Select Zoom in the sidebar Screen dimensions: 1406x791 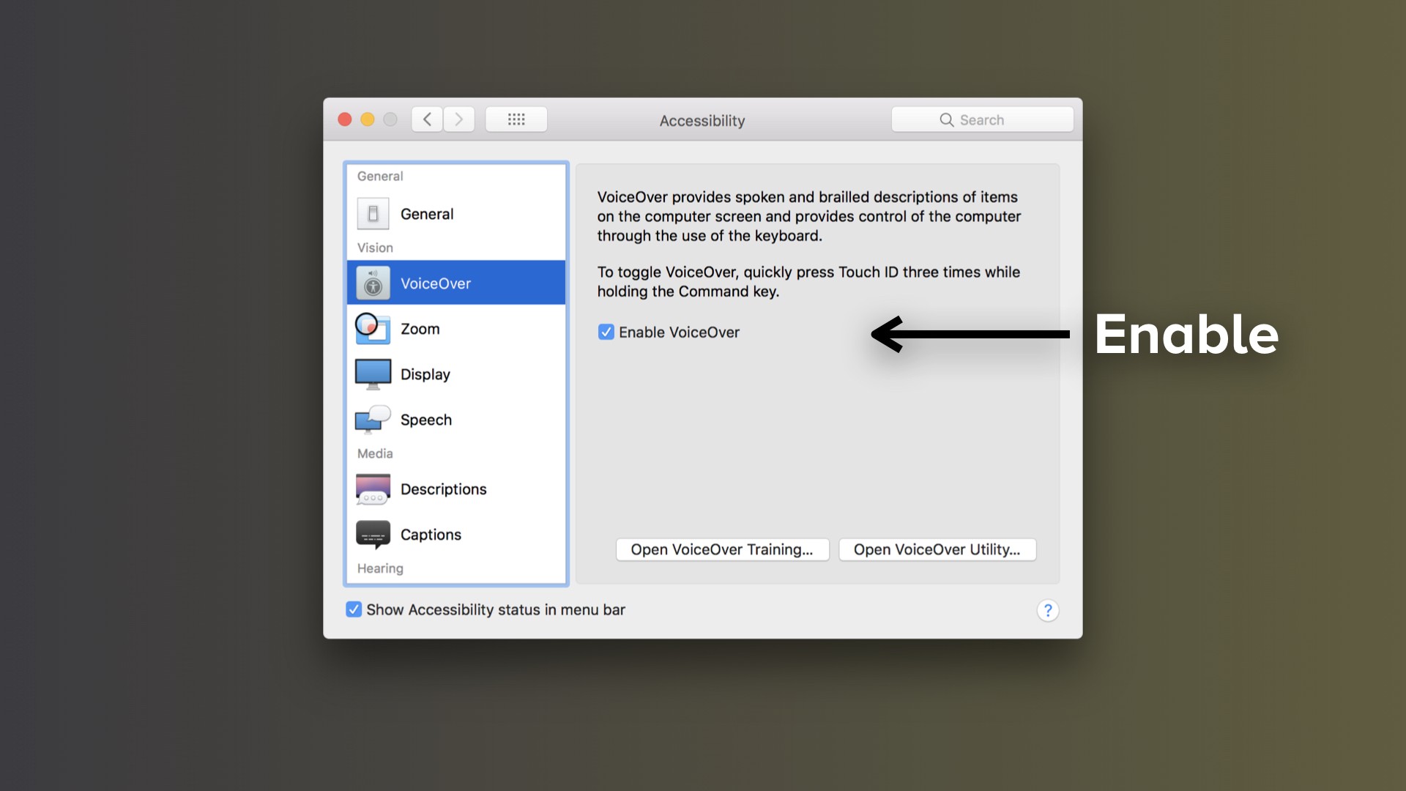point(456,329)
